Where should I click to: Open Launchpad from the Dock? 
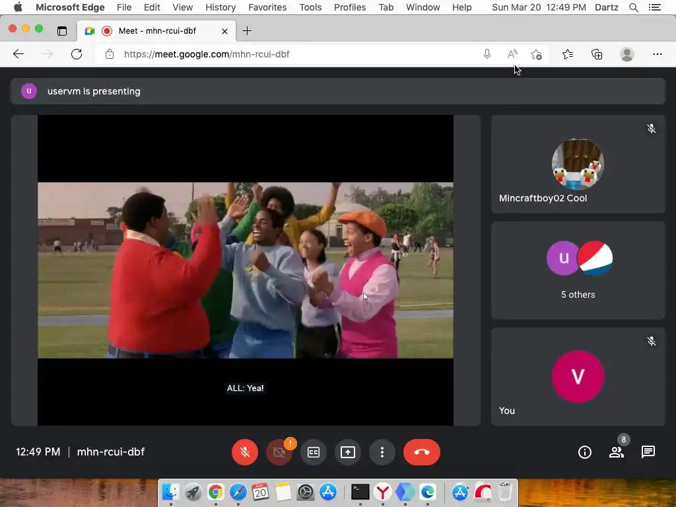point(193,491)
